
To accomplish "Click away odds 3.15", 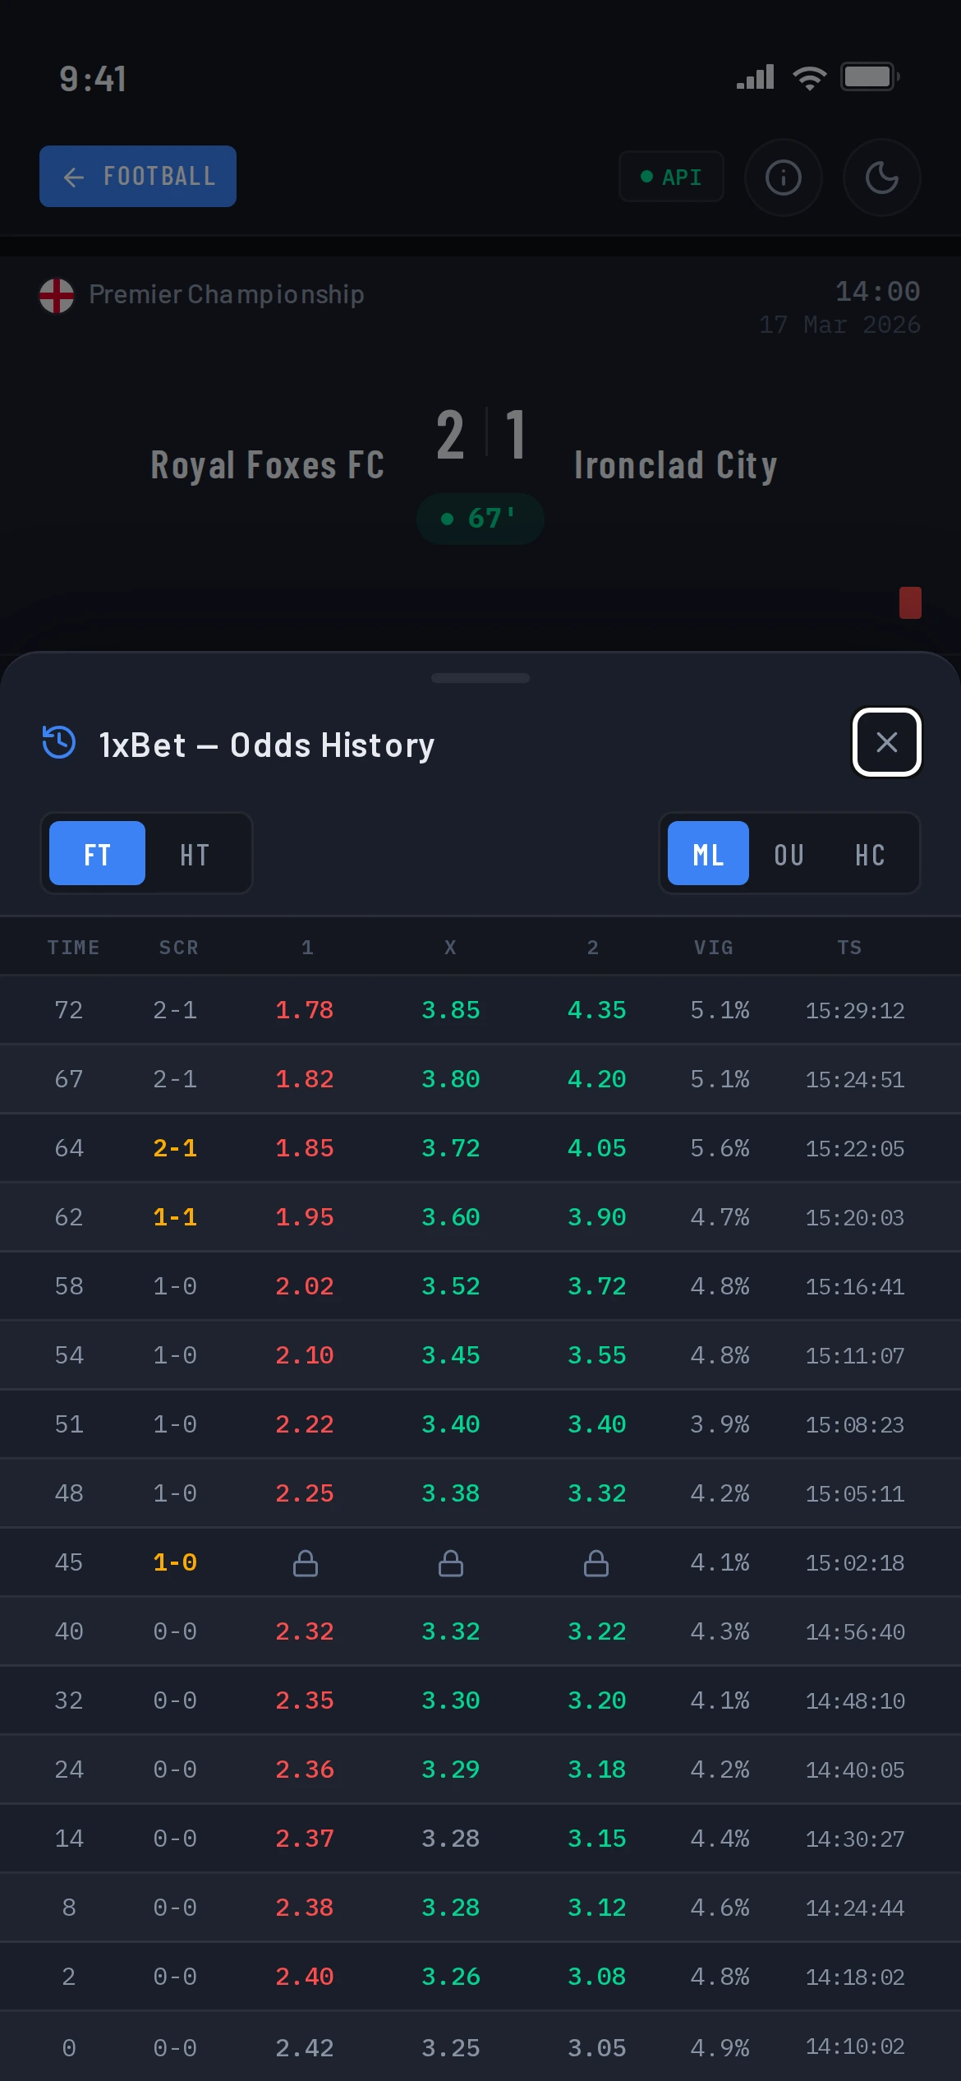I will [x=596, y=1839].
